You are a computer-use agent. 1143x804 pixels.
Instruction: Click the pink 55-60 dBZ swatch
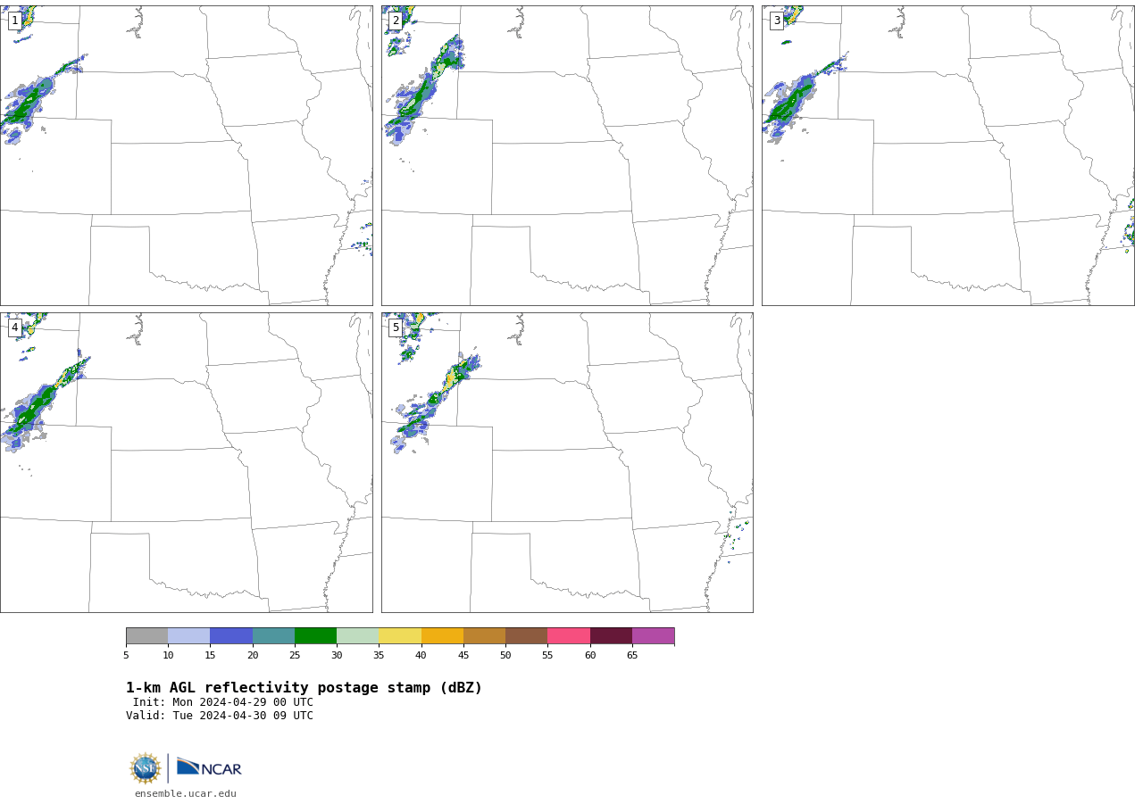pos(569,636)
